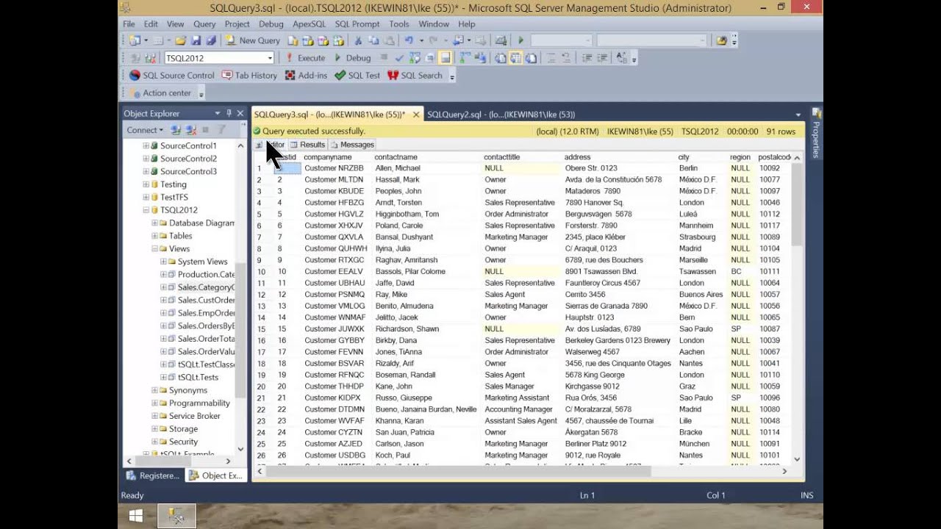Click the green Start arrow icon
Viewport: 941px width, 529px height.
click(520, 40)
